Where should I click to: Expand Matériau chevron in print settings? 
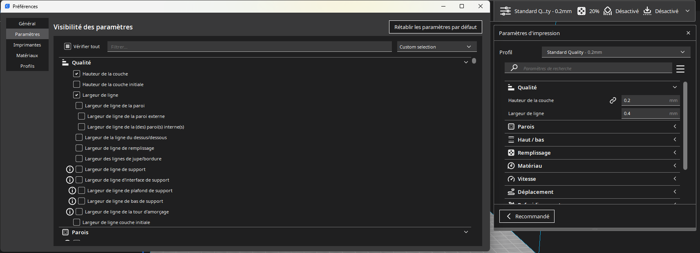[675, 166]
